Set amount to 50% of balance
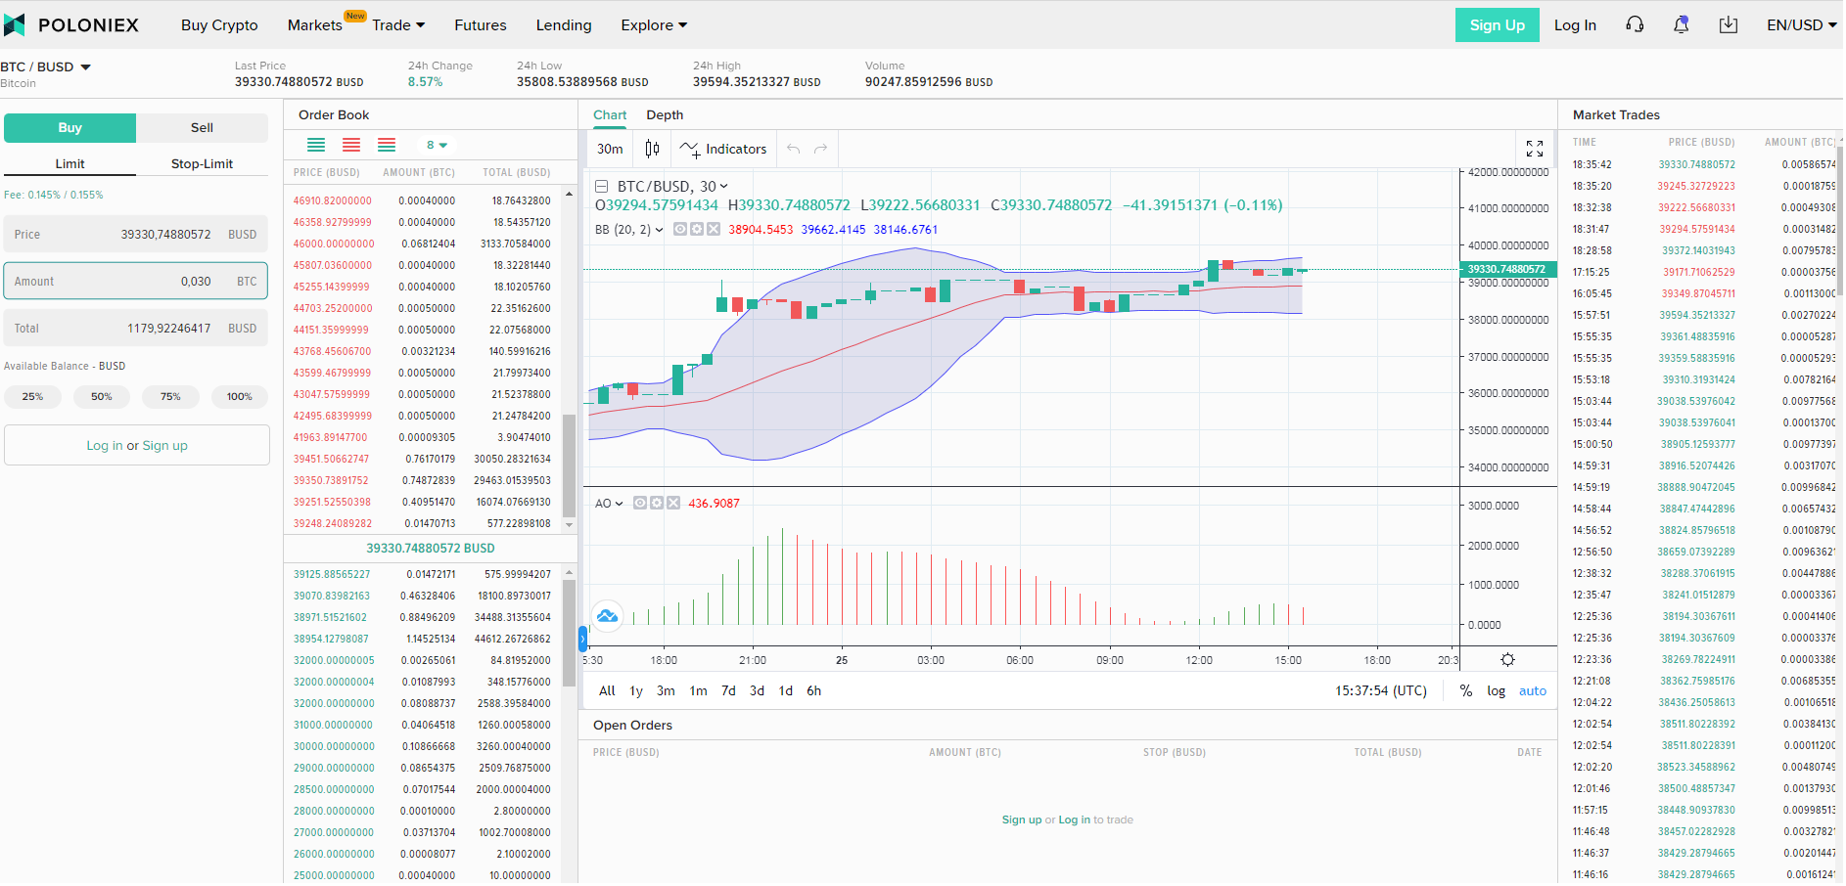1846x886 pixels. coord(102,396)
